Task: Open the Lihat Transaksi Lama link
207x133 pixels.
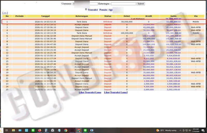Action: pyautogui.click(x=90, y=92)
